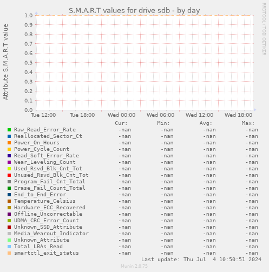The height and width of the screenshot is (272, 269).
Task: Click the blue Reallocated_Sector_Ct color swatch
Action: coord(9,136)
